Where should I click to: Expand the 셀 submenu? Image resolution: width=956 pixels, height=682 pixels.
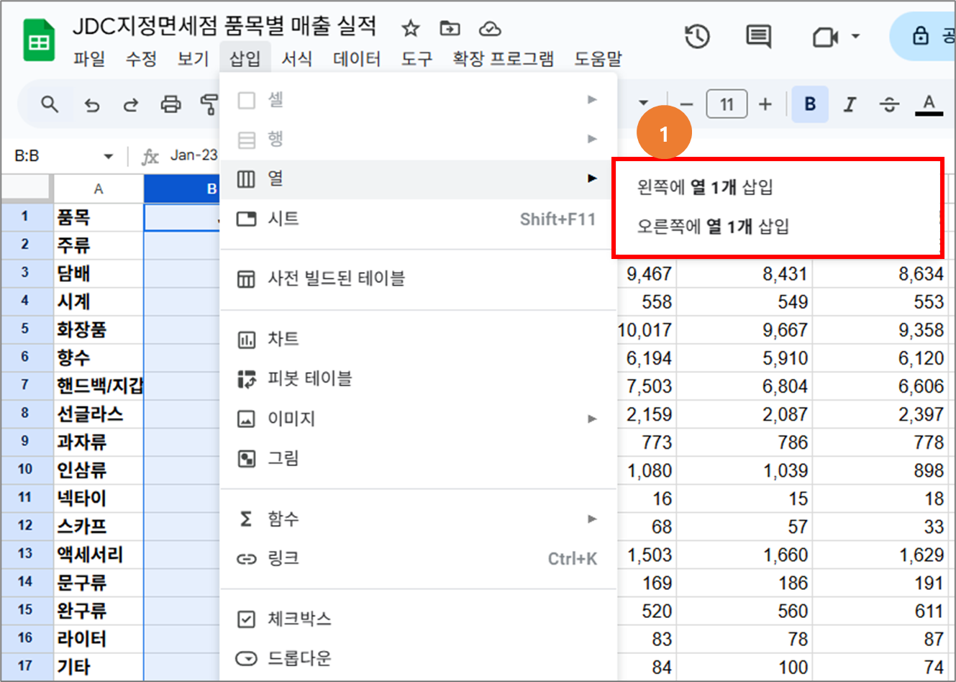pyautogui.click(x=419, y=99)
